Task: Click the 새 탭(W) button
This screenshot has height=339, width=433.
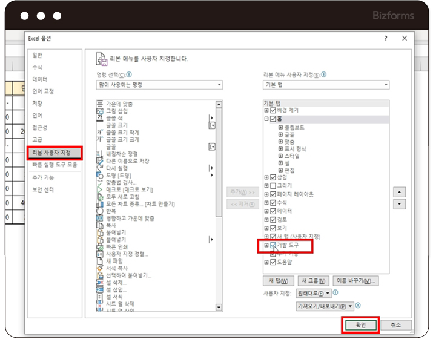Action: (279, 281)
